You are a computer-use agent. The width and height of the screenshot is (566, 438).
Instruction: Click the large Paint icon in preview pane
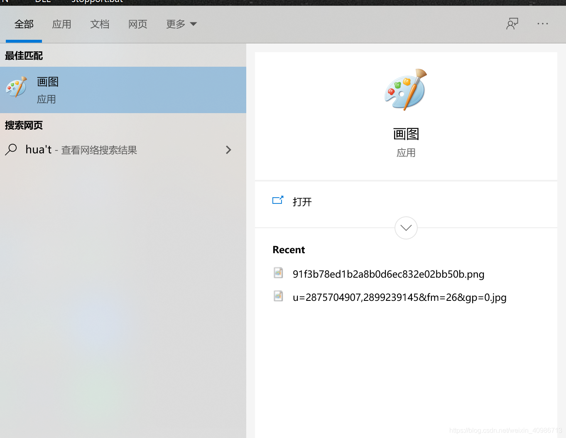coord(406,90)
